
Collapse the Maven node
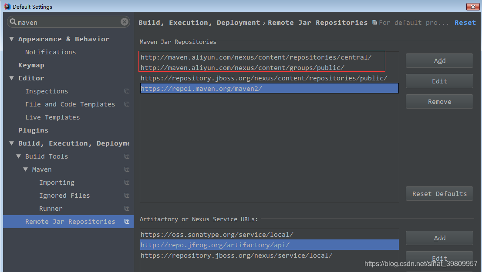click(x=26, y=169)
